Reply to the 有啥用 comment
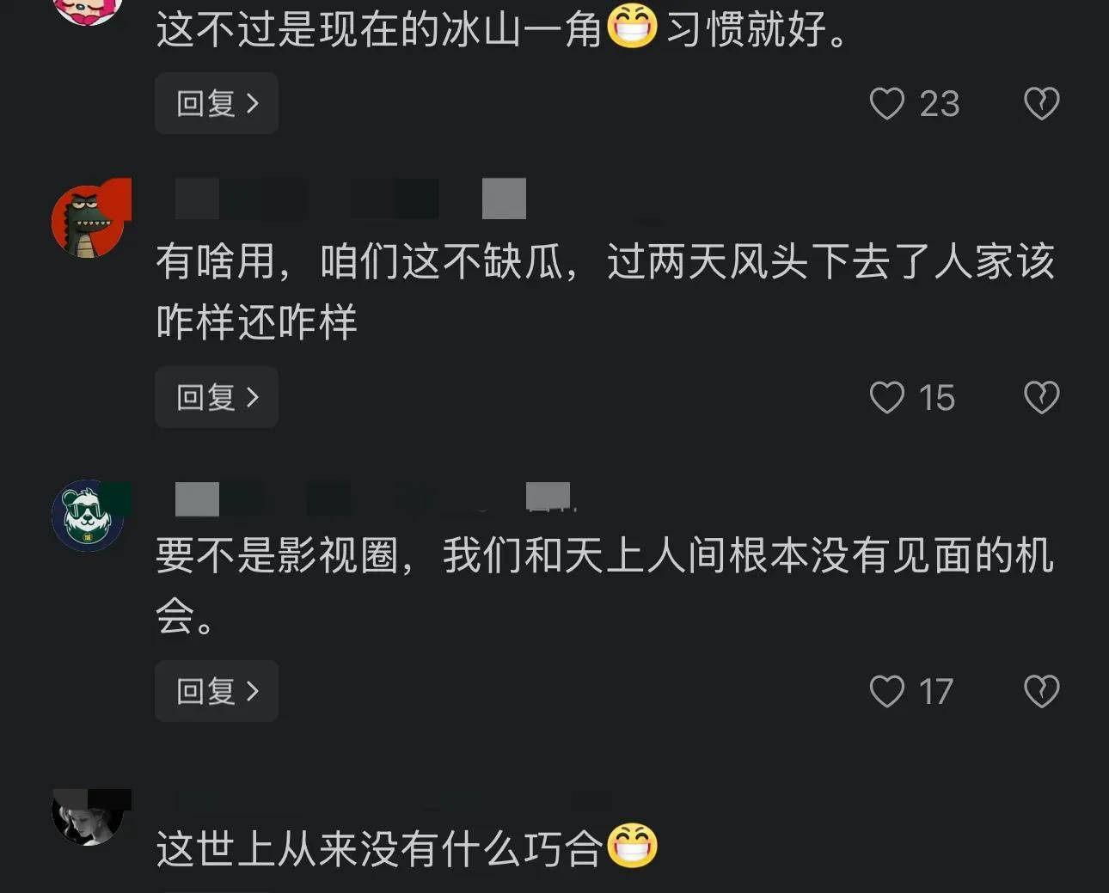 [217, 397]
